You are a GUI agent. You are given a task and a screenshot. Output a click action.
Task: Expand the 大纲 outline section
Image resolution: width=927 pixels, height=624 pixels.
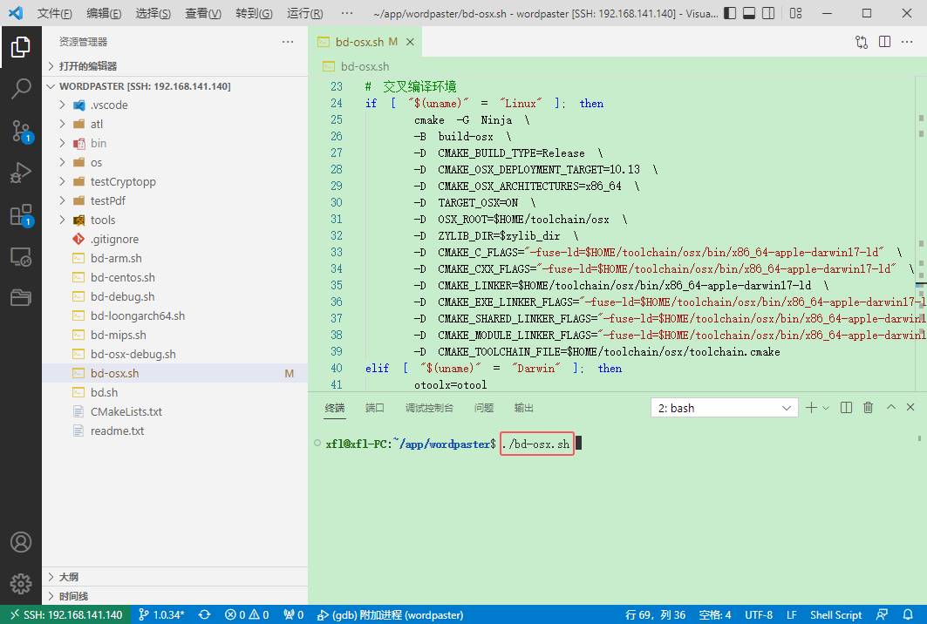click(69, 577)
